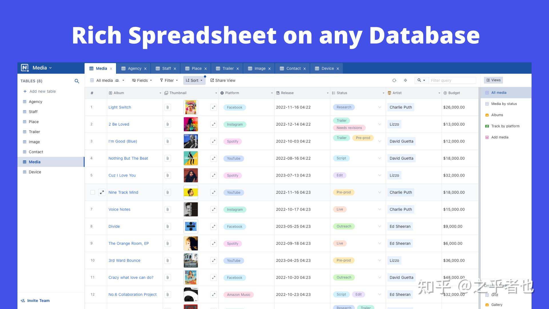Expand the 2 Be Loved thumbnail cell
Viewport: 549px width, 309px height.
[x=214, y=124]
